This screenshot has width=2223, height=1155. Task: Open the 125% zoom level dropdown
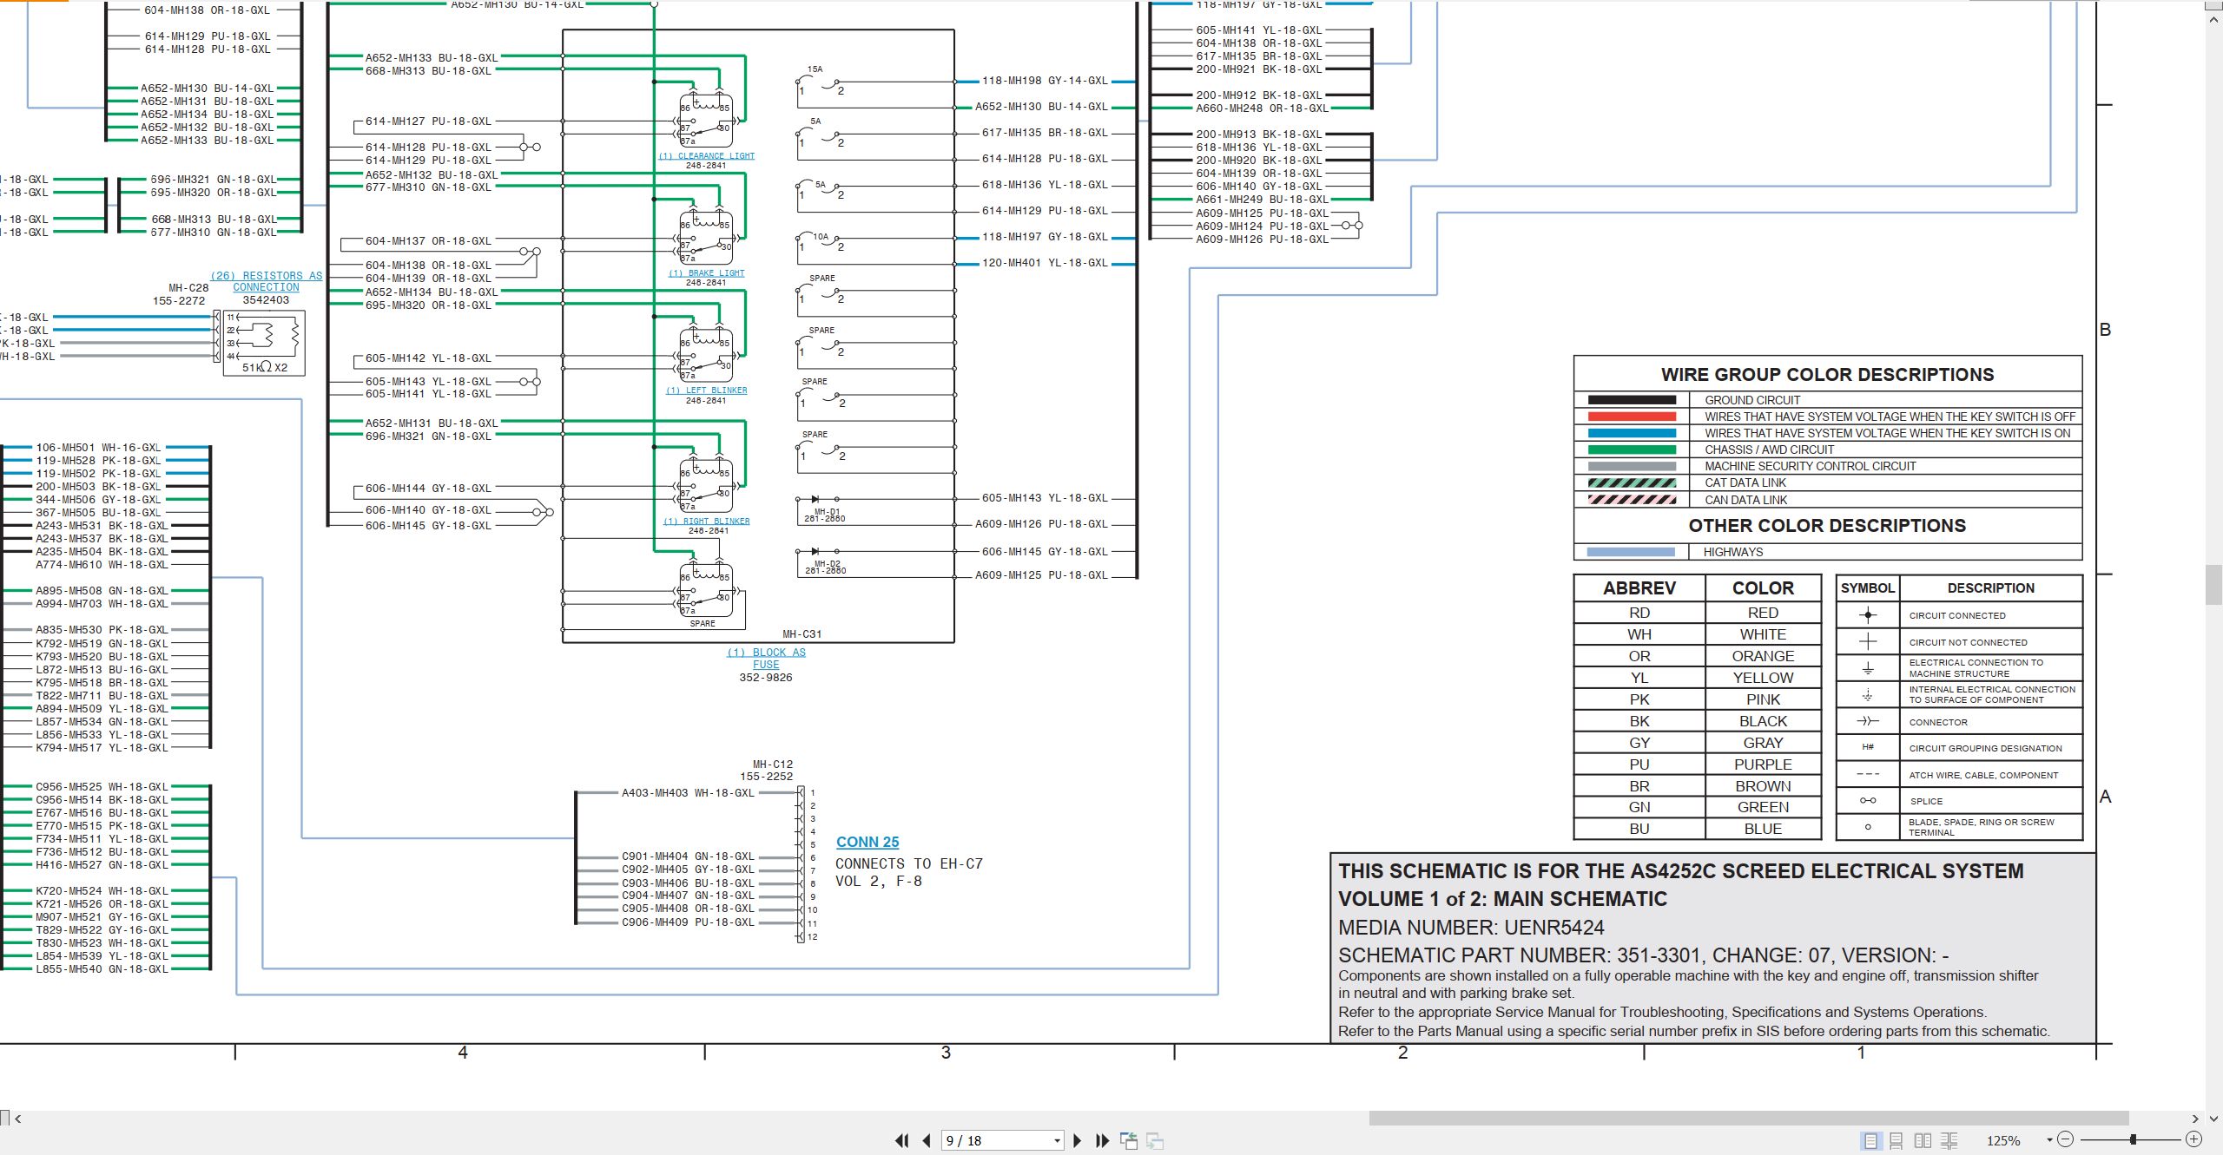[x=2049, y=1140]
